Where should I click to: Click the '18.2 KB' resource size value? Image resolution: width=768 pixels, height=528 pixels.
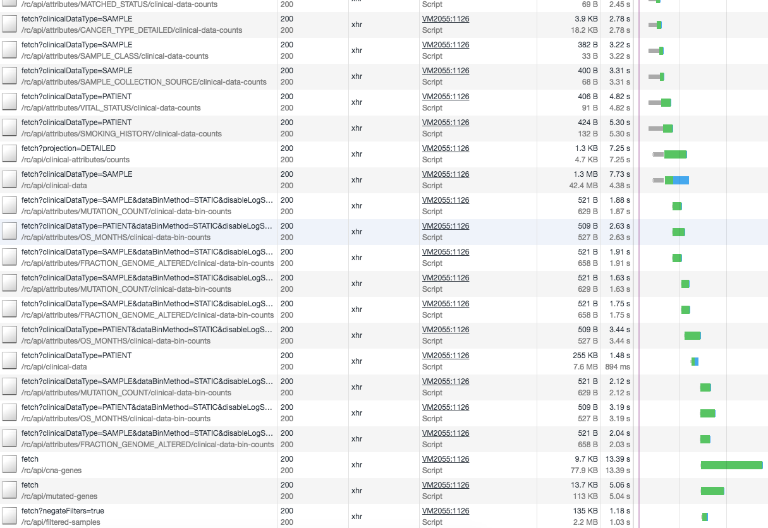coord(585,30)
